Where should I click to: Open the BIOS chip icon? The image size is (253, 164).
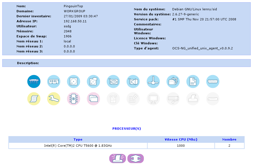point(74,99)
